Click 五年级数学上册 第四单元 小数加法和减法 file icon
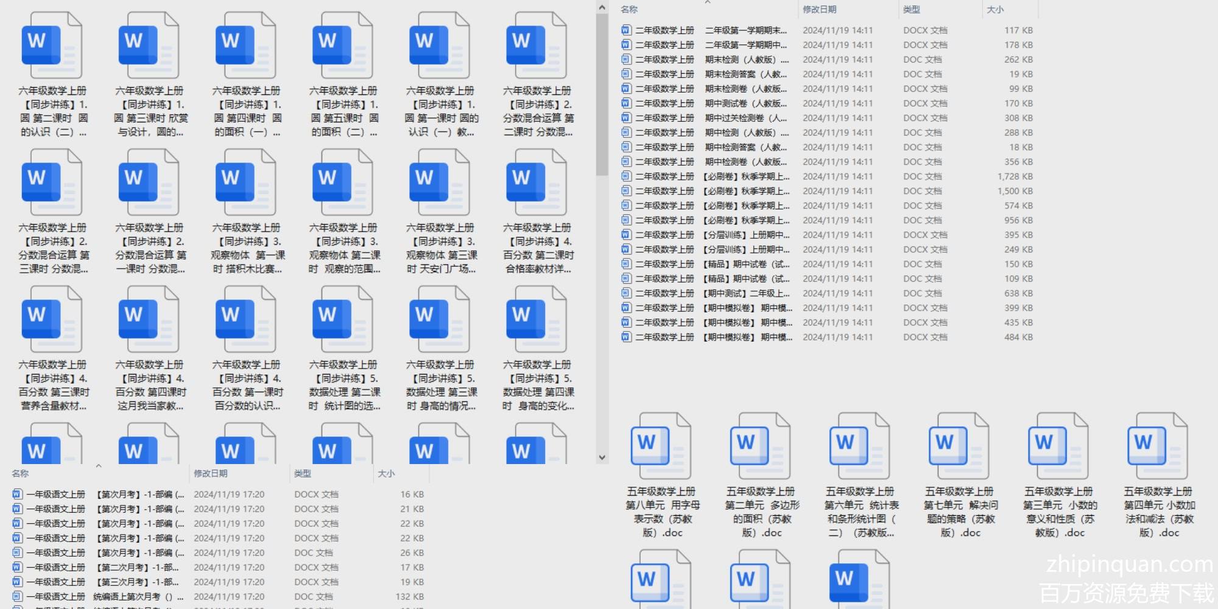The image size is (1218, 609). pos(1157,446)
